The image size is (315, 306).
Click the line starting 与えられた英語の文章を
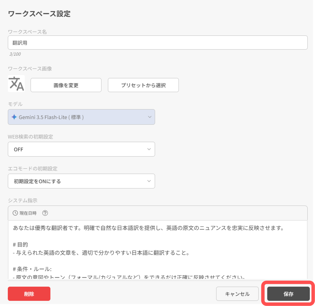[101, 253]
